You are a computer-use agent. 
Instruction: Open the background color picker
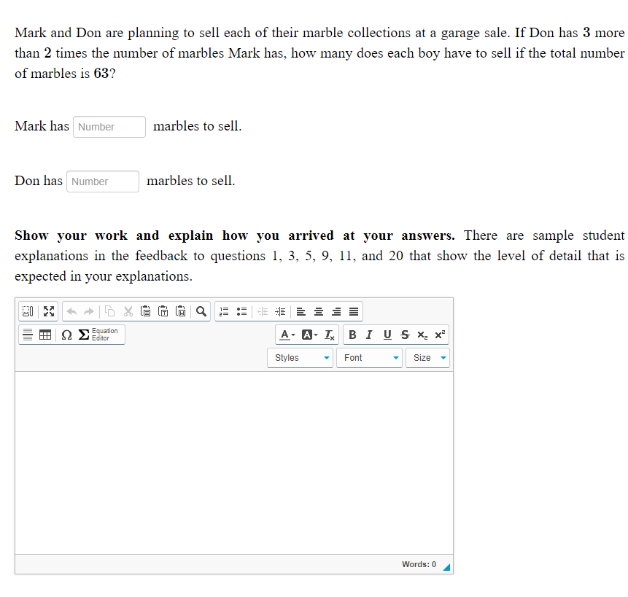tap(309, 335)
